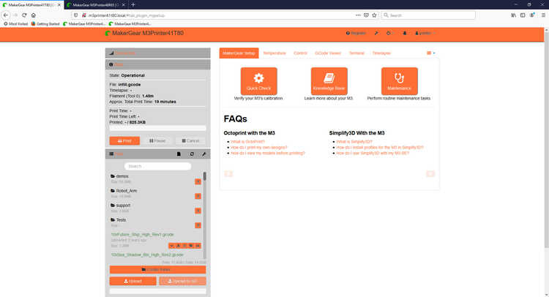Refresh the file list
Viewport: 549px width, 297px height.
(192, 154)
